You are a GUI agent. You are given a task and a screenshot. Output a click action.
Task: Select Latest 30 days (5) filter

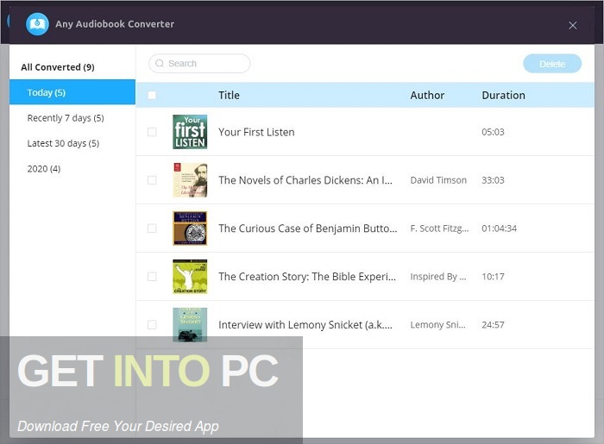pyautogui.click(x=63, y=143)
